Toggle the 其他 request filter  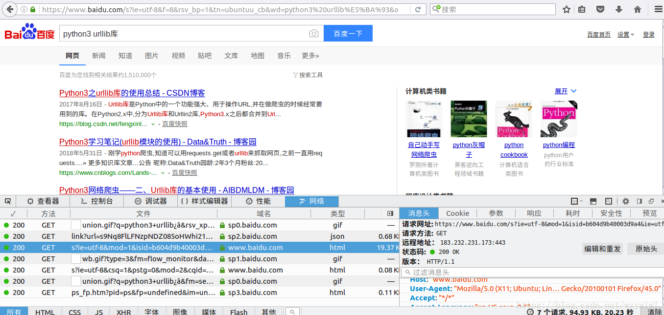pyautogui.click(x=269, y=312)
